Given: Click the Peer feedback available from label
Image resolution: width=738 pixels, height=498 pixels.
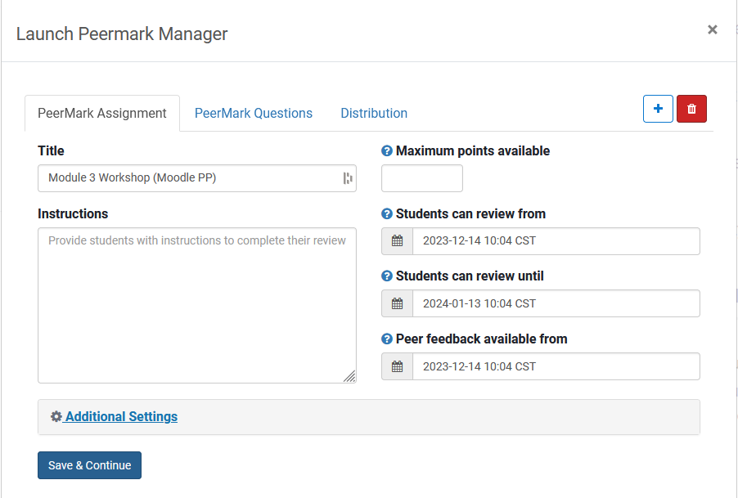Looking at the screenshot, I should pos(481,339).
